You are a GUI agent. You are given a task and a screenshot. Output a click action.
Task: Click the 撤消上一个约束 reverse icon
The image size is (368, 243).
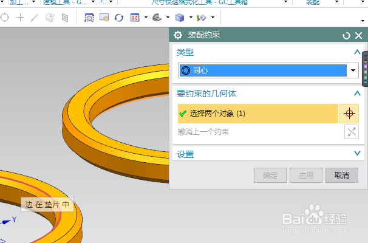point(352,132)
